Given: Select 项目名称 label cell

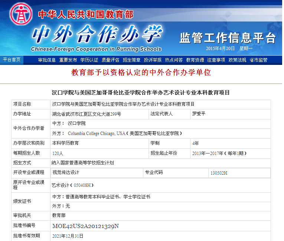Looking at the screenshot, I should click(30, 104).
